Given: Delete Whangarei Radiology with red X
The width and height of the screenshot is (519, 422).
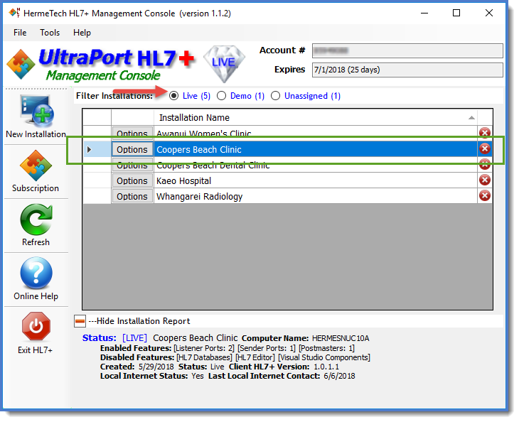Looking at the screenshot, I should pyautogui.click(x=485, y=196).
